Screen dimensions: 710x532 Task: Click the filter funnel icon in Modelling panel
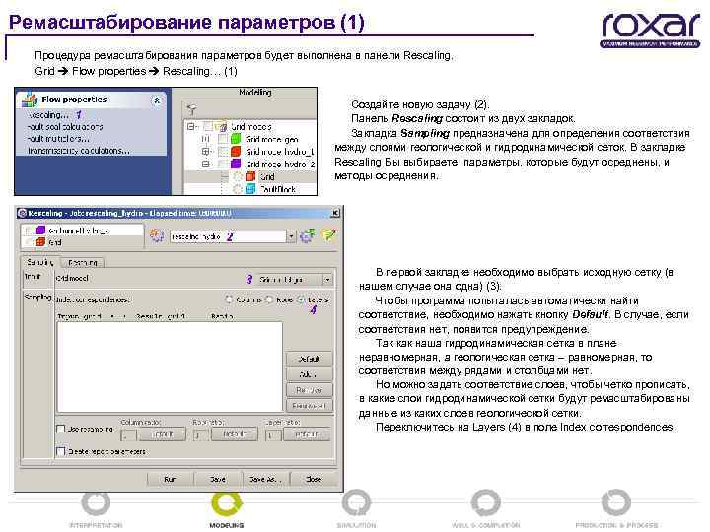(x=192, y=108)
